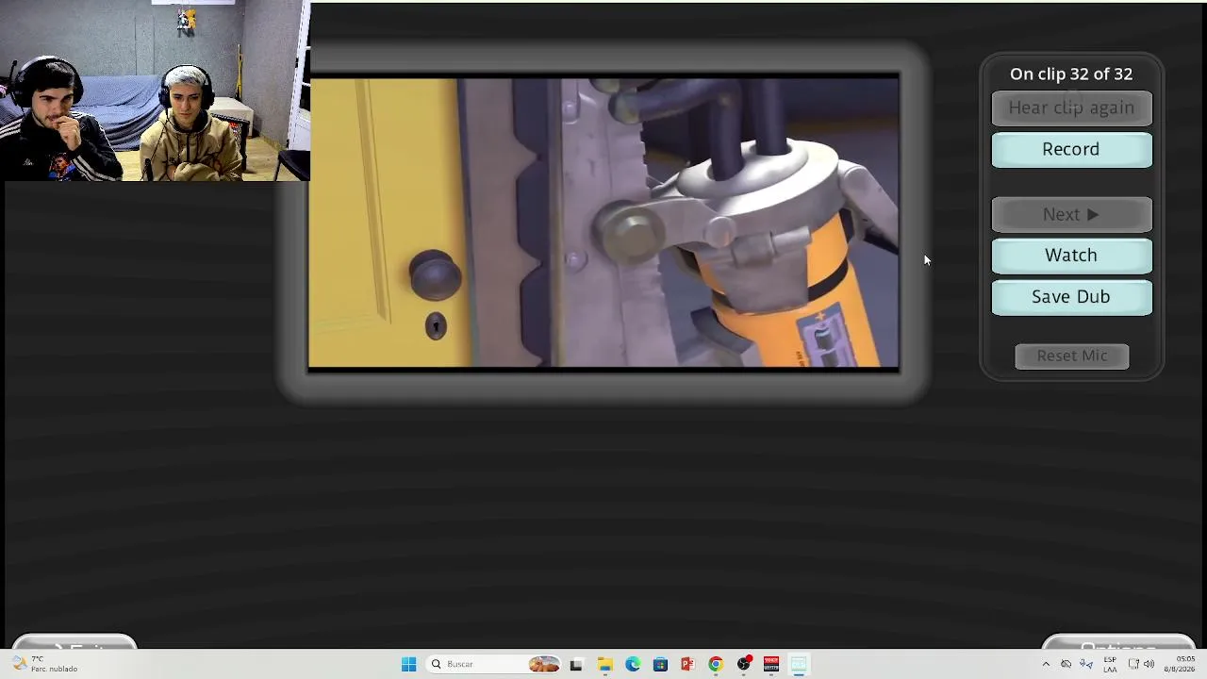The image size is (1207, 679).
Task: Open File Explorer from the taskbar
Action: 604,664
